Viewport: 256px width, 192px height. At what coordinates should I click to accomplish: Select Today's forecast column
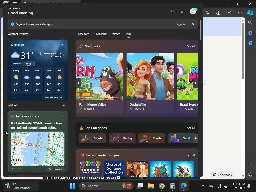16,80
